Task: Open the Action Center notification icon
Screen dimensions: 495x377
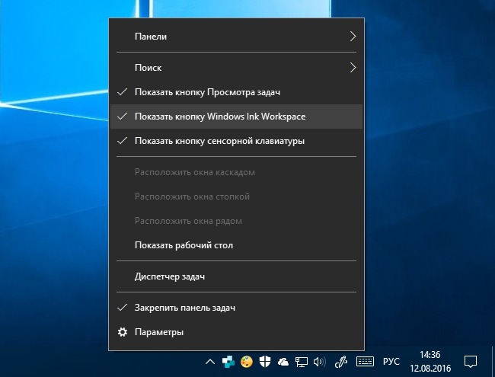Action: click(x=471, y=362)
